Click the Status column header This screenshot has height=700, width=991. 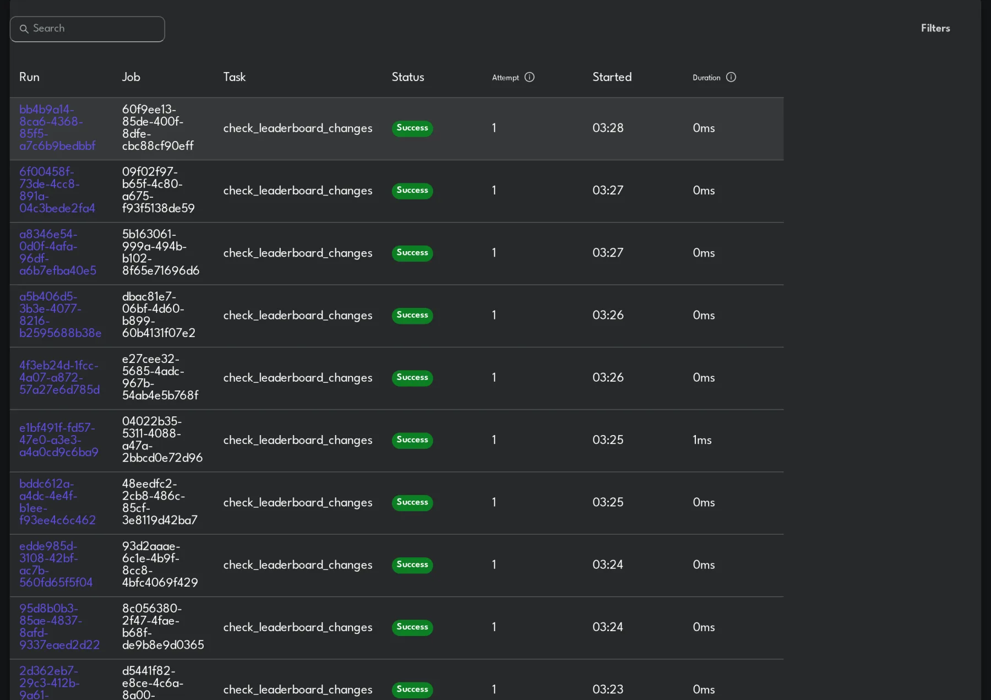click(x=408, y=77)
